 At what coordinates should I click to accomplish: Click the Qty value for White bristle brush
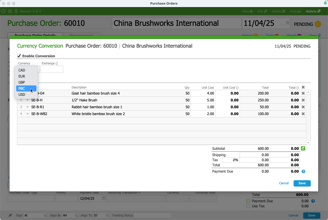tap(187, 114)
